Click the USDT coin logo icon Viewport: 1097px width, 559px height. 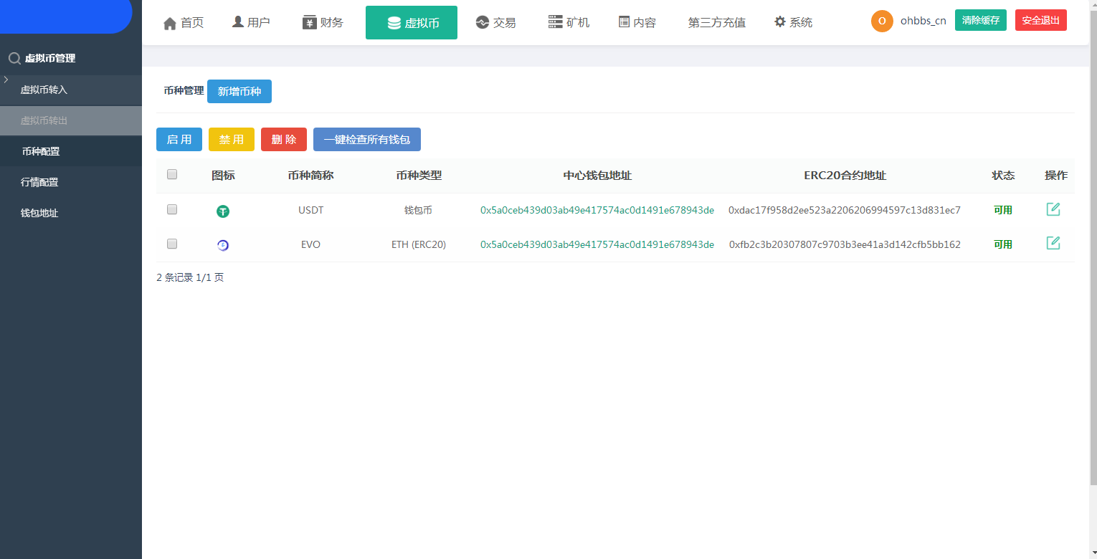click(223, 211)
